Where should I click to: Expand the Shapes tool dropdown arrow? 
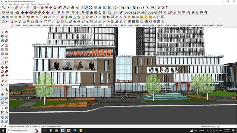(x=38, y=8)
